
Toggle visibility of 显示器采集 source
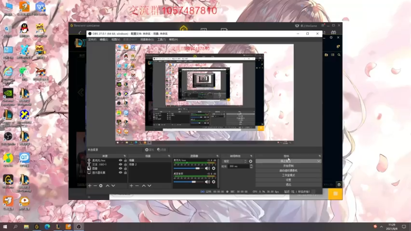click(121, 172)
